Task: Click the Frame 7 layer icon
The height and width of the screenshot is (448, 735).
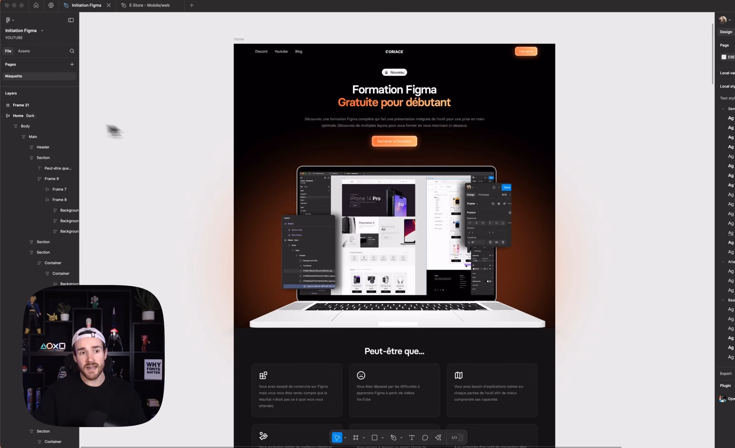Action: (x=47, y=189)
